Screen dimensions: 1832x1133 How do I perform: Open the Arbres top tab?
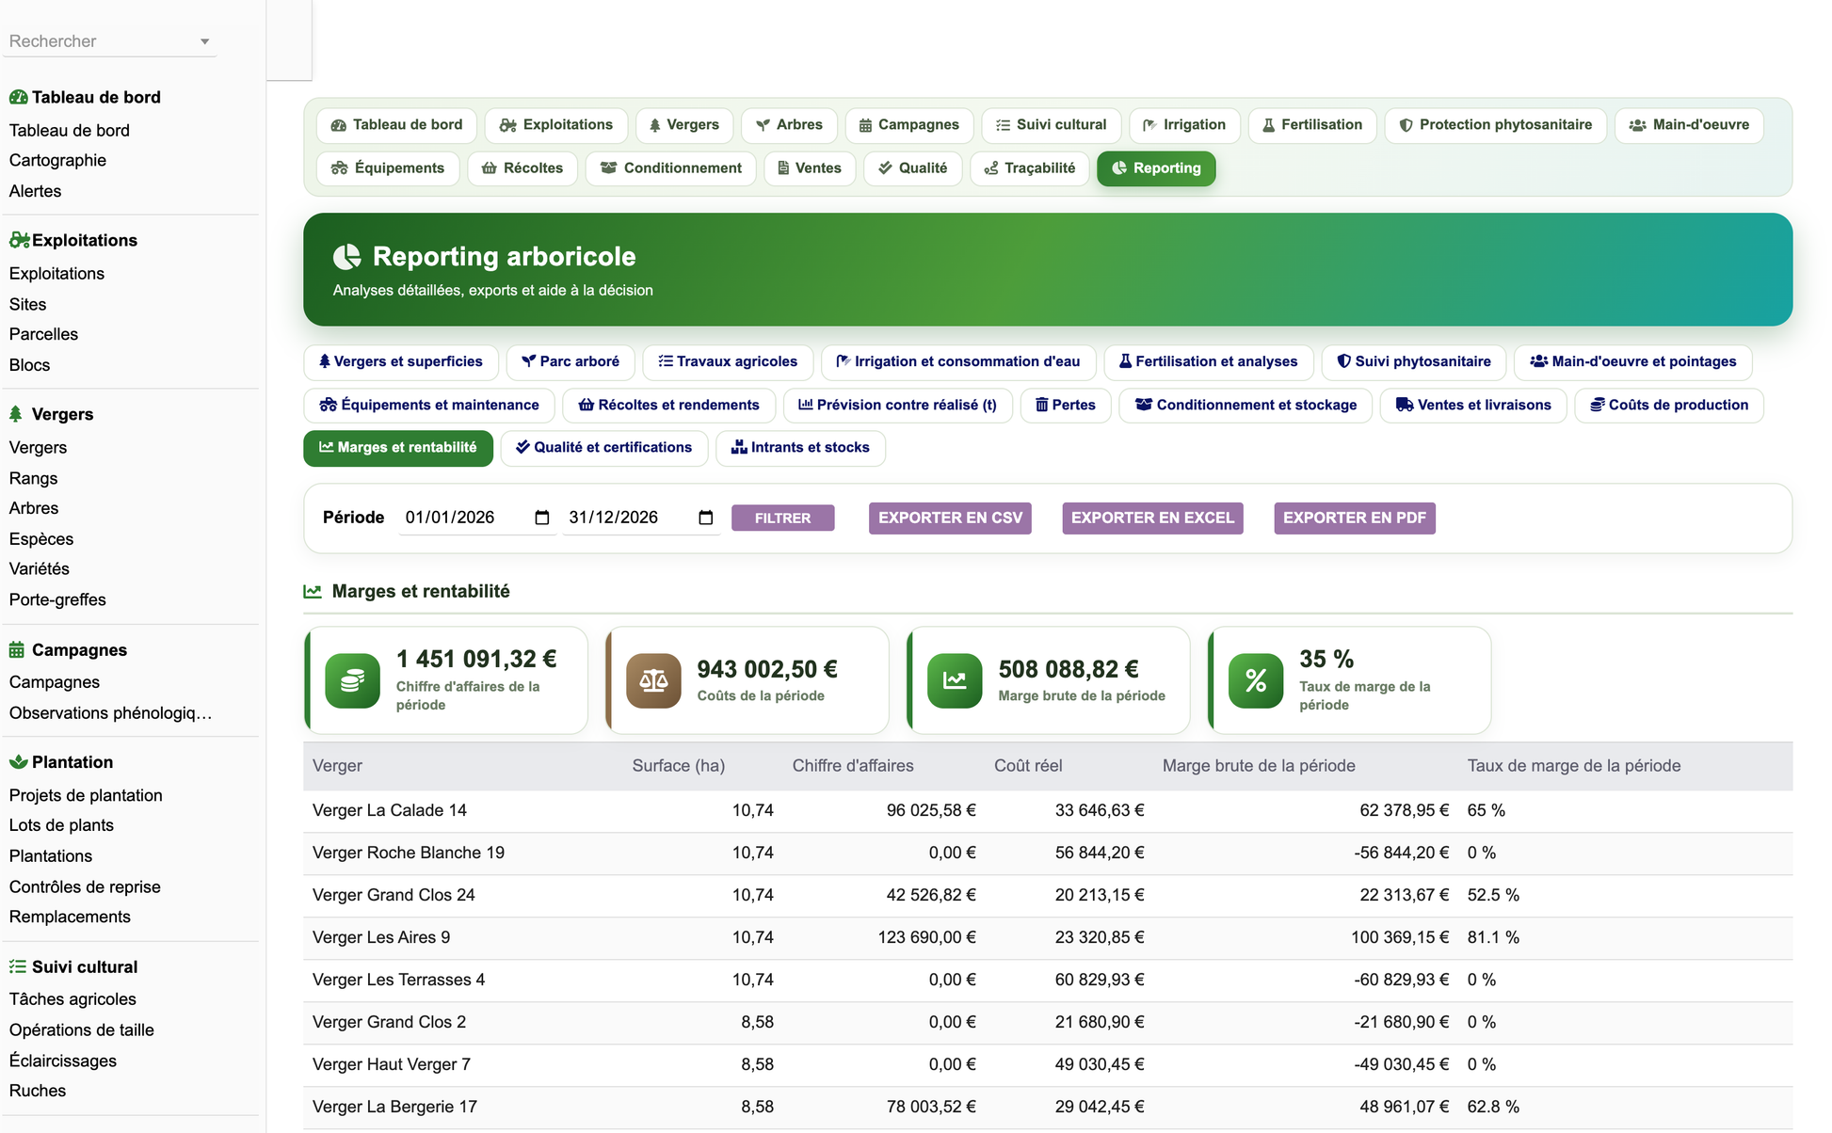[789, 125]
